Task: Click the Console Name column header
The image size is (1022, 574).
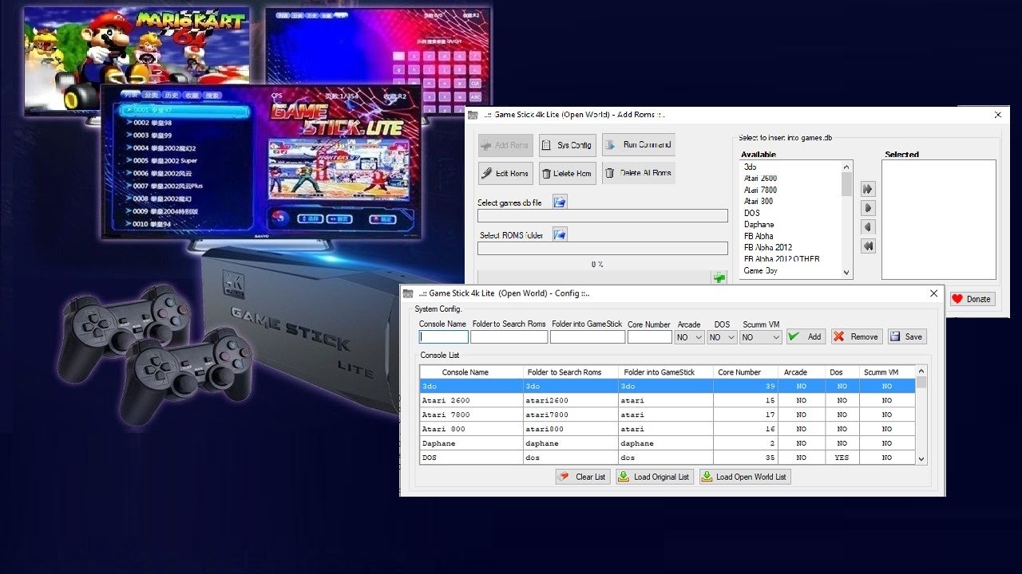Action: (471, 372)
